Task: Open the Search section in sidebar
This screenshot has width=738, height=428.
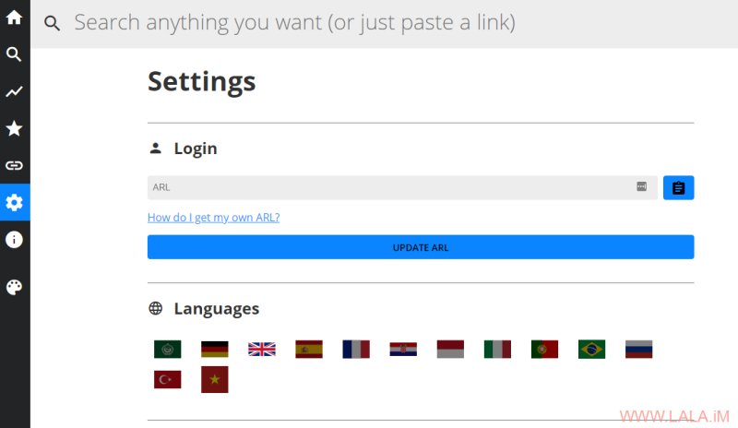Action: click(14, 54)
